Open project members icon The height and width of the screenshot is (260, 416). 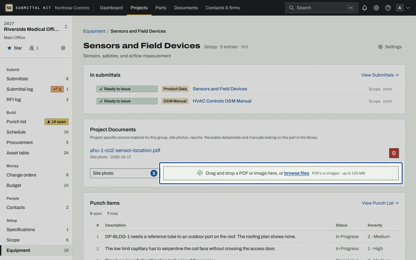[x=34, y=48]
